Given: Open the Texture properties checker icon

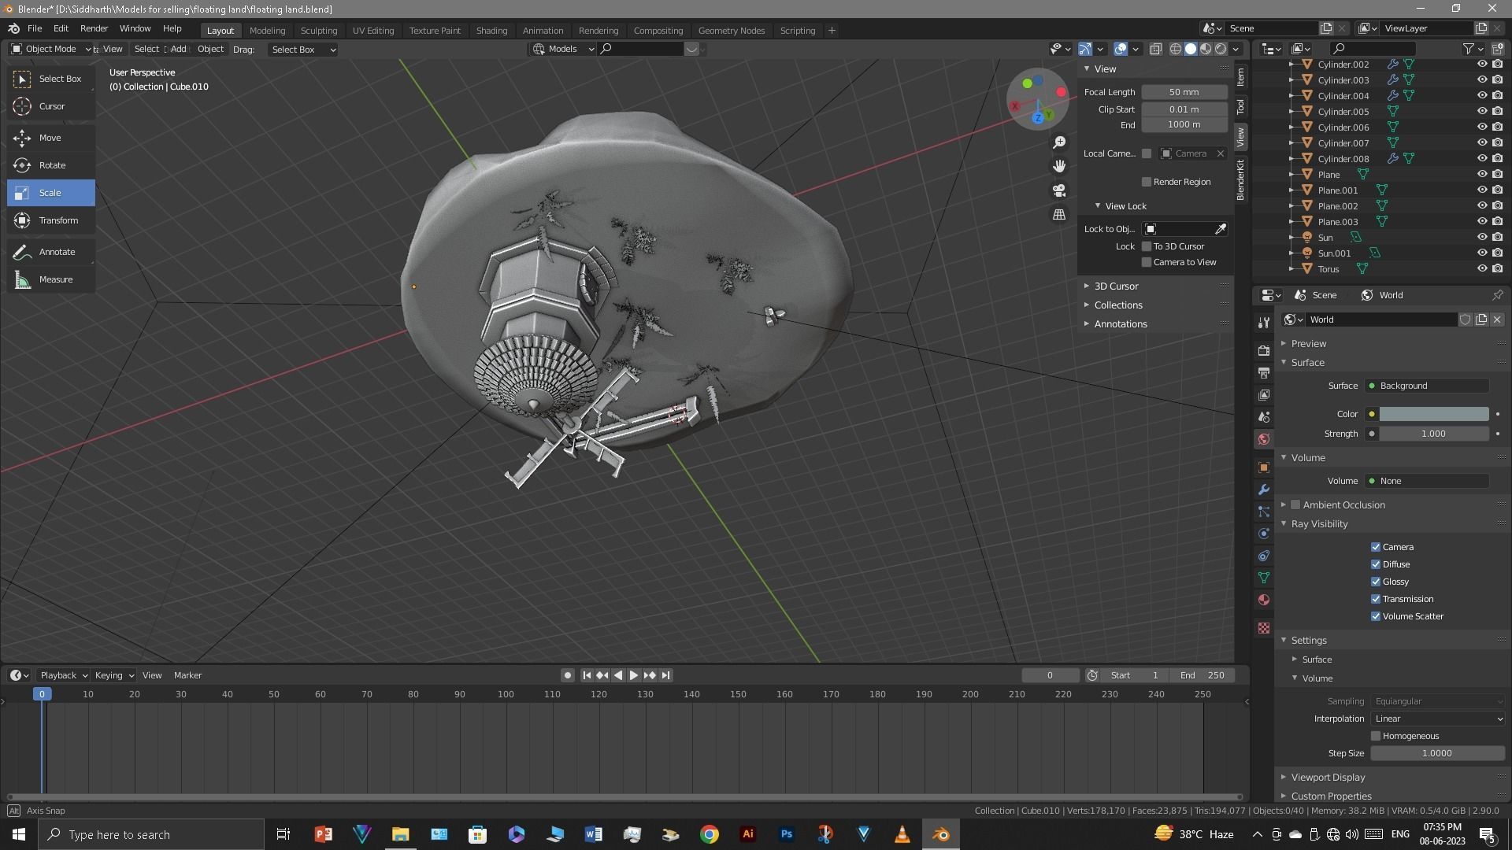Looking at the screenshot, I should pos(1264,628).
